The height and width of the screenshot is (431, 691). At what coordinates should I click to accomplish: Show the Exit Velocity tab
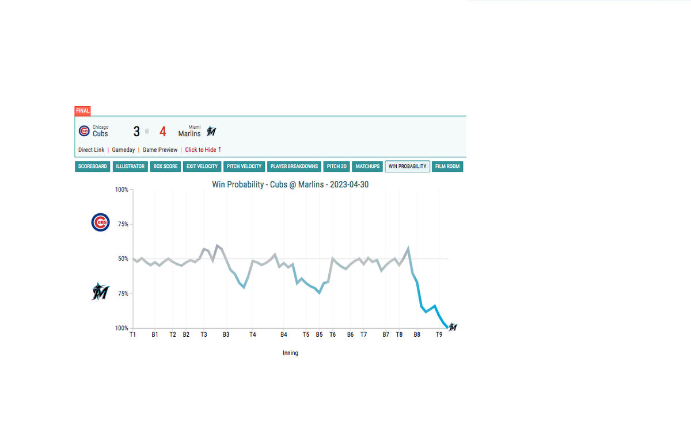click(x=202, y=167)
